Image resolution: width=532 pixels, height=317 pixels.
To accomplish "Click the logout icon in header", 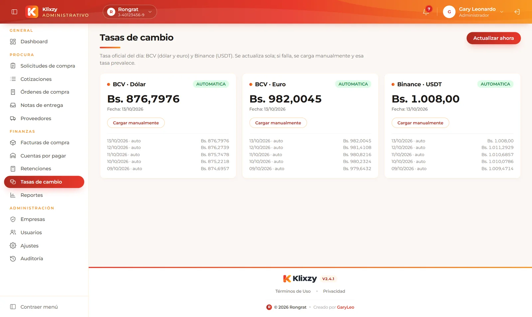I will coord(517,12).
